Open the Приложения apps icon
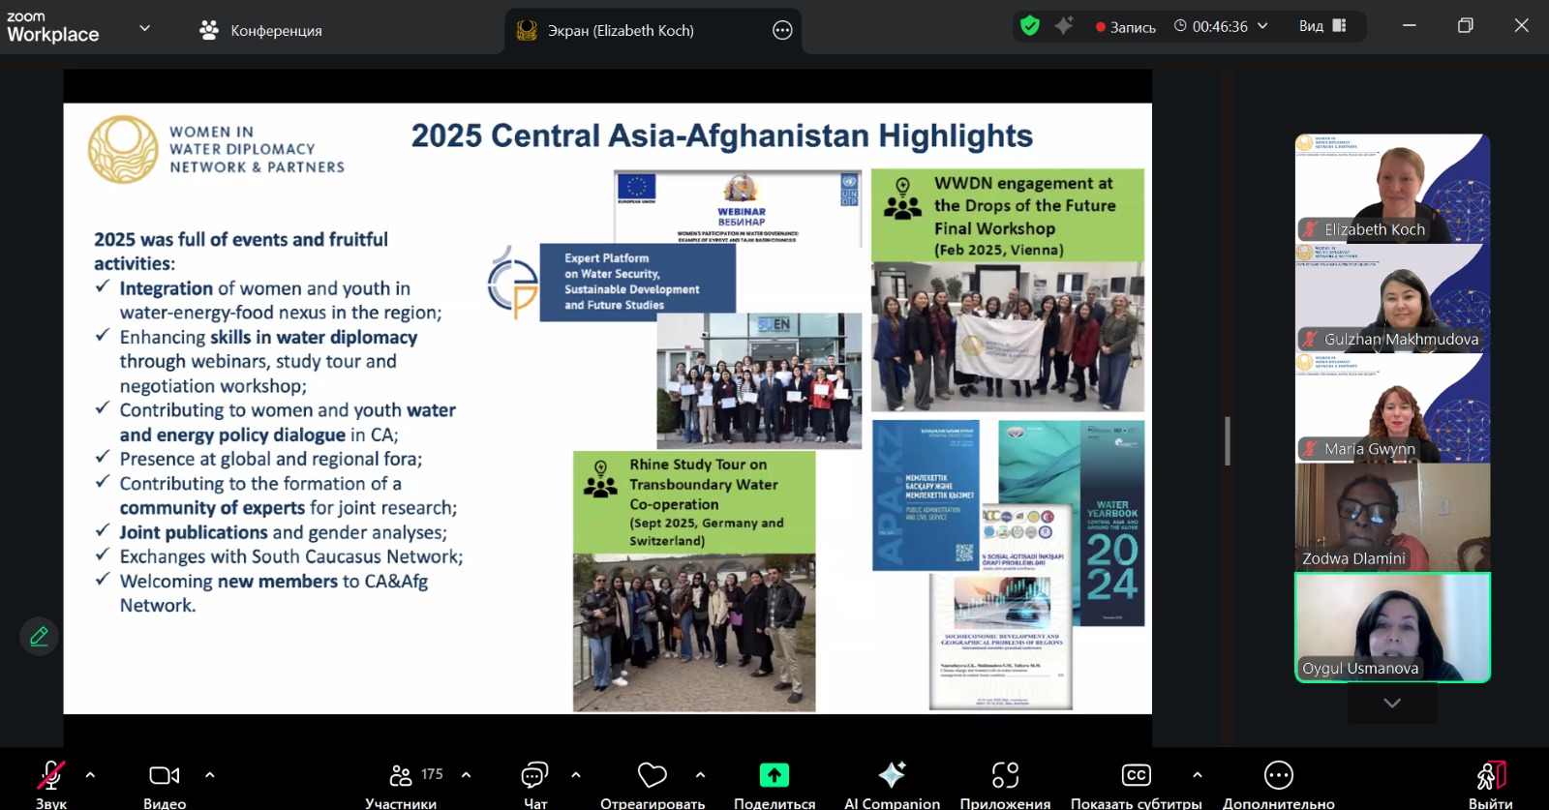Image resolution: width=1549 pixels, height=810 pixels. pyautogui.click(x=1005, y=776)
